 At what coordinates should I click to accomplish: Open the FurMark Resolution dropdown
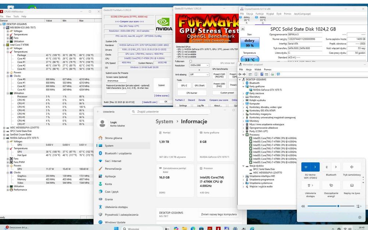[x=199, y=65]
